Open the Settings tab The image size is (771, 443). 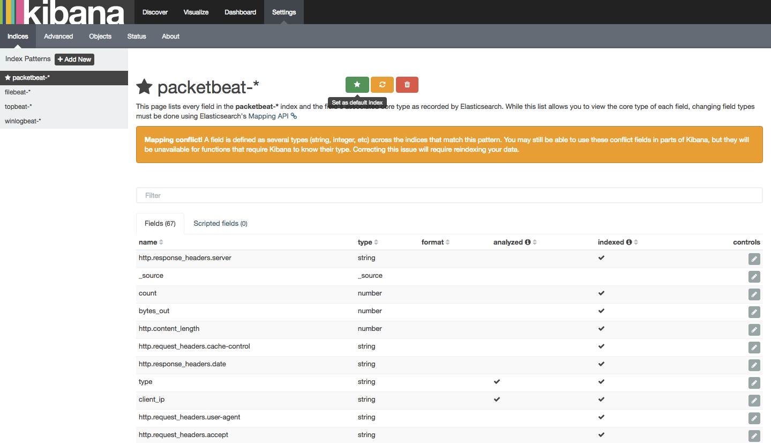click(x=284, y=12)
